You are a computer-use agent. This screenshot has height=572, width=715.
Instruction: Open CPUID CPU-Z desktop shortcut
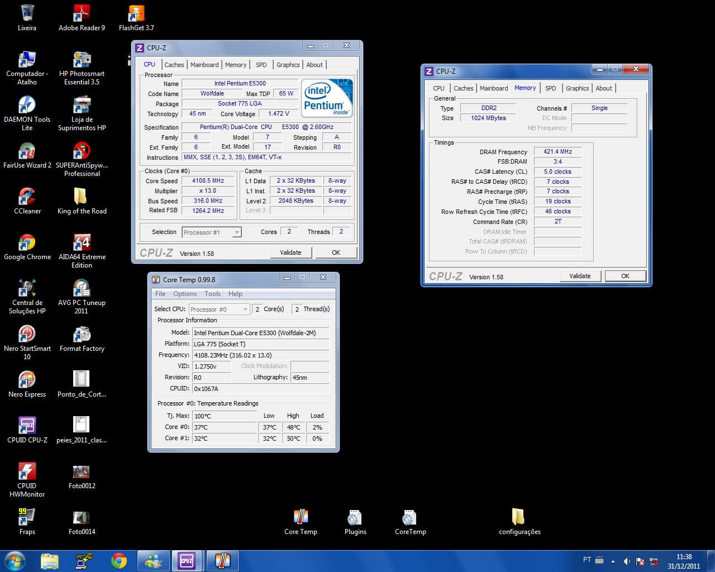point(27,430)
